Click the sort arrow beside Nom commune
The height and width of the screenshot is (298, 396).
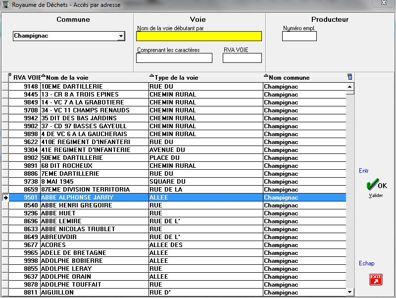[x=266, y=76]
